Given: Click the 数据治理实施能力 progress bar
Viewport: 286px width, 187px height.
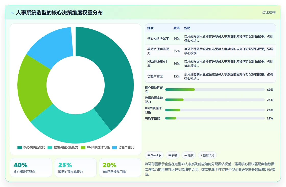Looking at the screenshot, I should click(x=215, y=100).
